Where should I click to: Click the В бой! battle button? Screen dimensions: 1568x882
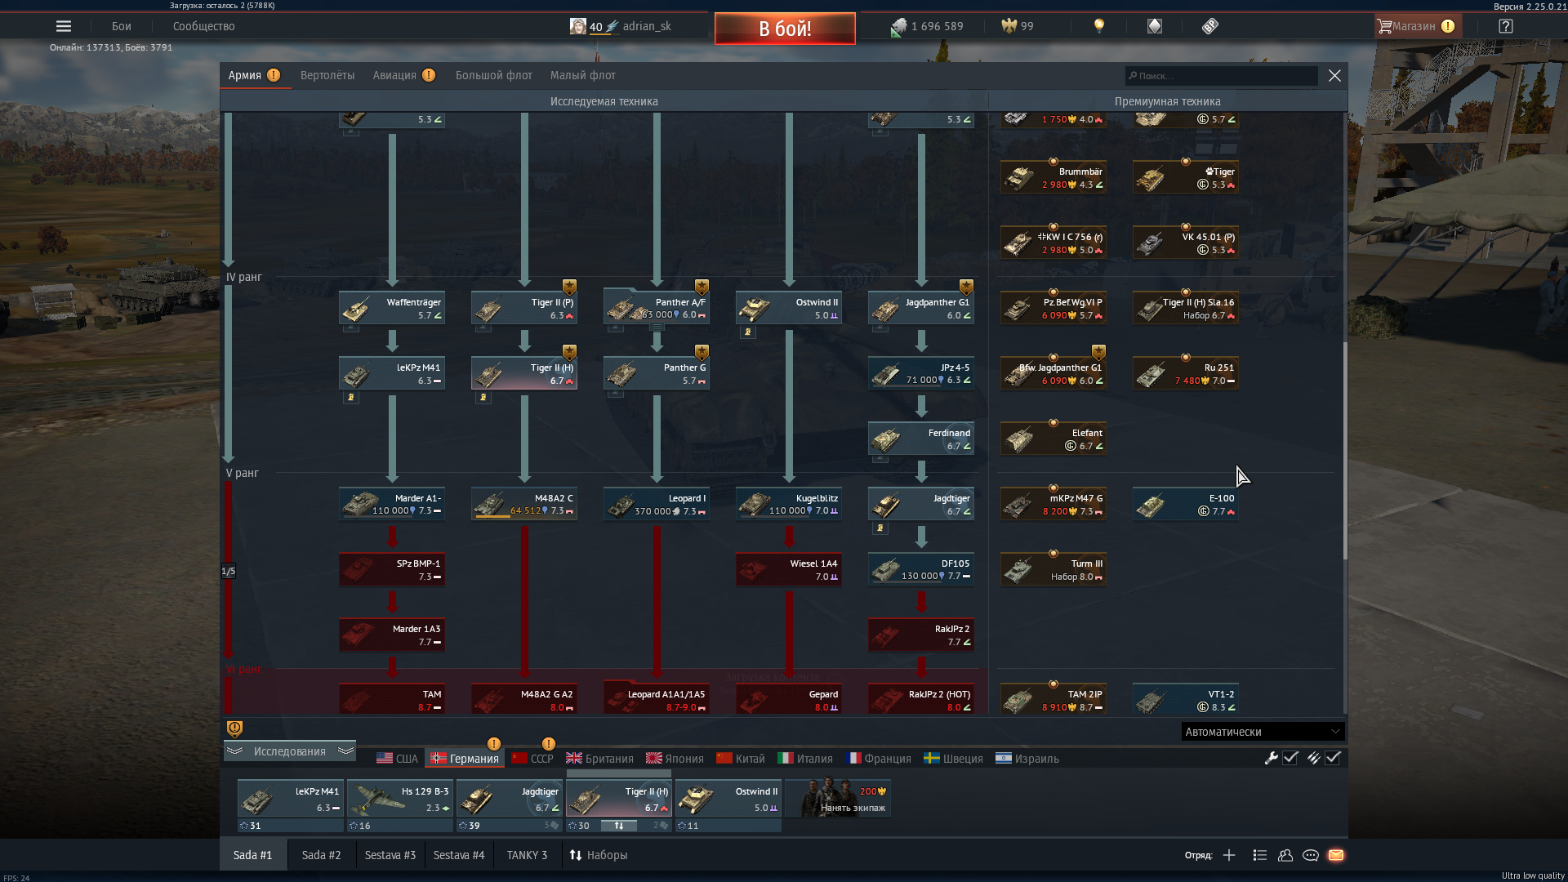tap(785, 29)
